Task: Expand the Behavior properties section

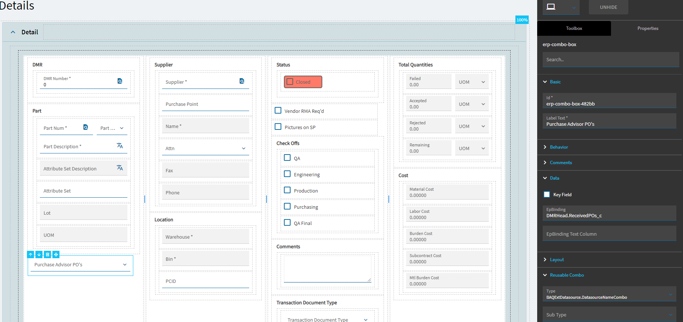Action: point(545,147)
